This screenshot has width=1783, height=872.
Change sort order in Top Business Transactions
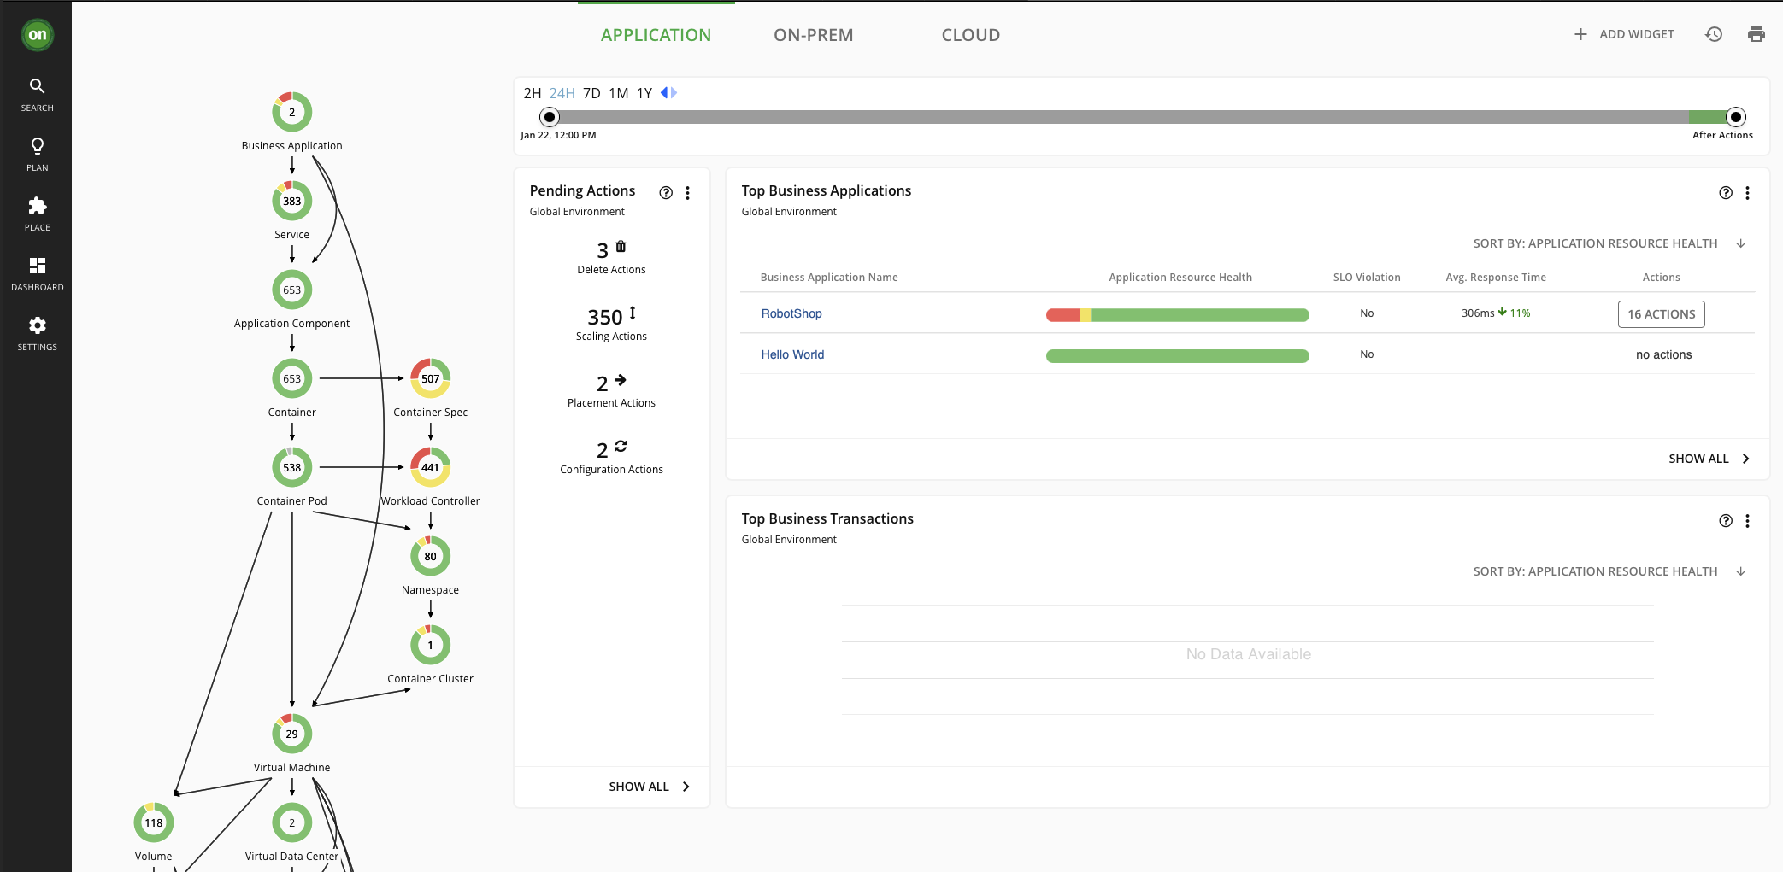pos(1609,571)
